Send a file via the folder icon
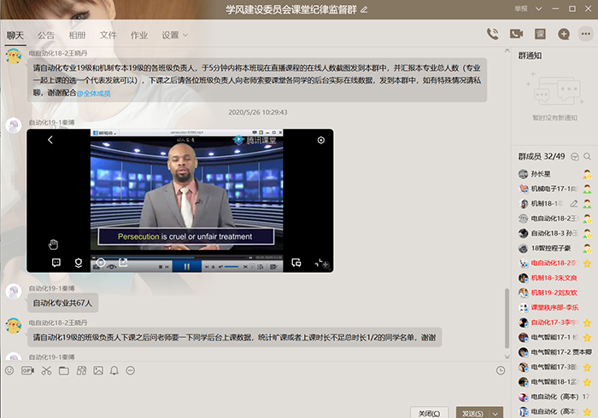The image size is (598, 418). (x=64, y=370)
